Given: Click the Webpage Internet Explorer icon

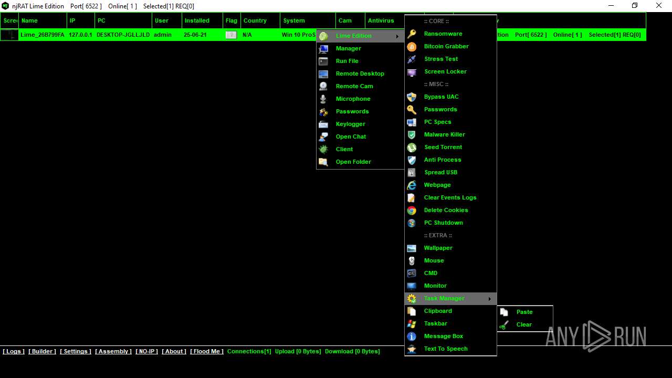Looking at the screenshot, I should point(412,185).
